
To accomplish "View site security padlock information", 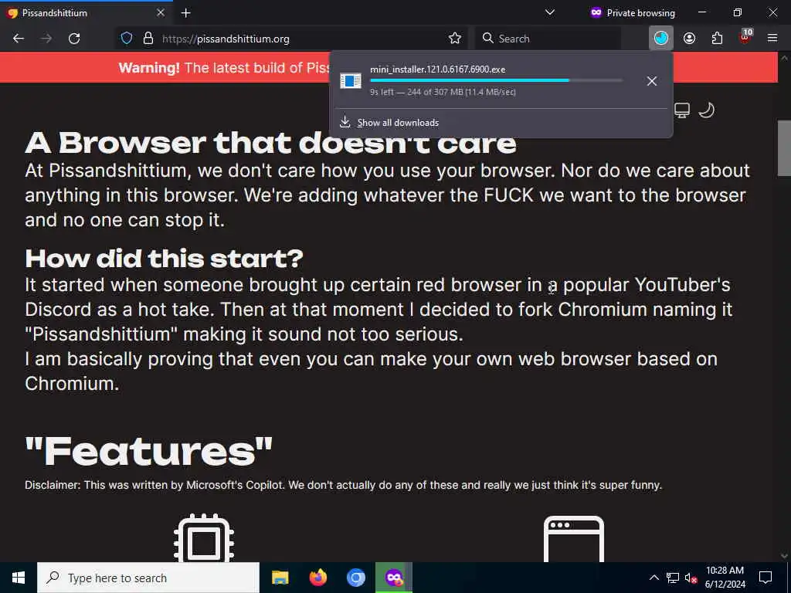I will tap(148, 39).
